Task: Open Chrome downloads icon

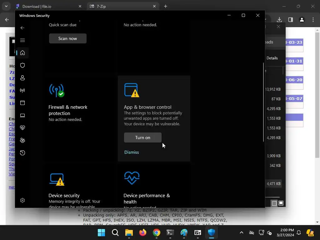Action: click(279, 20)
